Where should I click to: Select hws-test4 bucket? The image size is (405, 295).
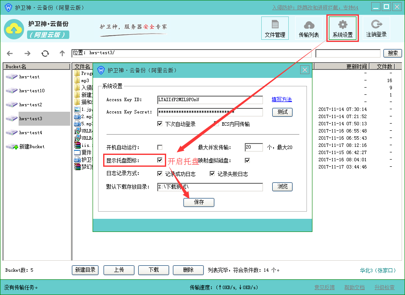tap(30, 132)
